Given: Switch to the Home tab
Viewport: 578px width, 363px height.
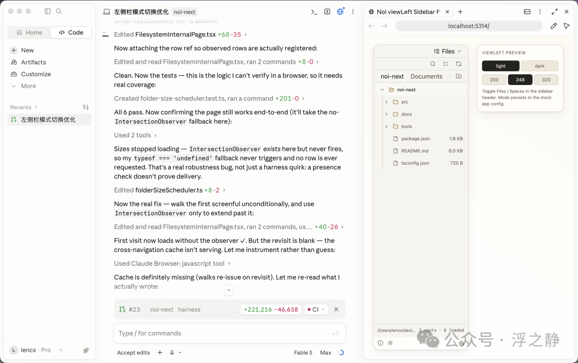Looking at the screenshot, I should (x=29, y=33).
